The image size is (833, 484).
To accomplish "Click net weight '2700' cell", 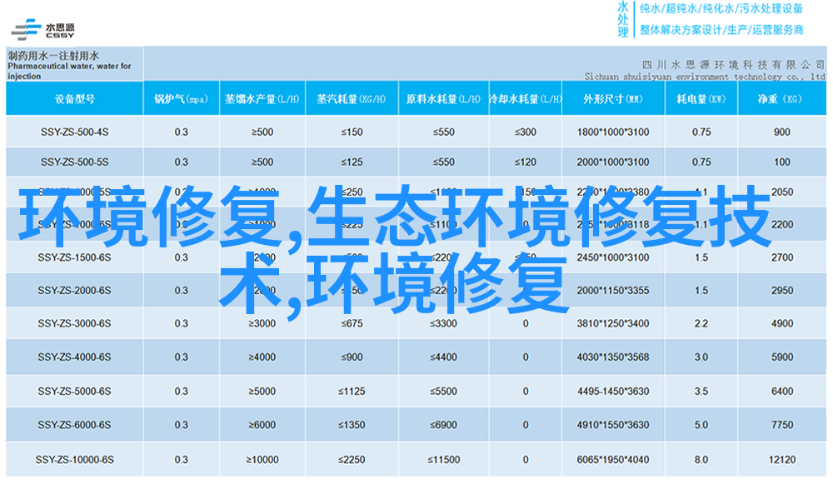I will point(782,257).
